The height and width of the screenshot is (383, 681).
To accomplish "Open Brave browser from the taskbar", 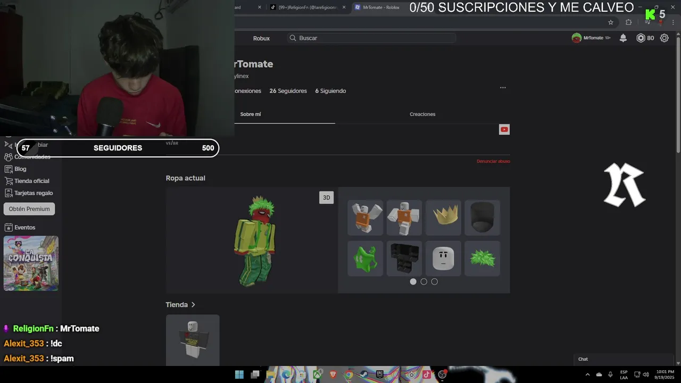I will [x=333, y=374].
